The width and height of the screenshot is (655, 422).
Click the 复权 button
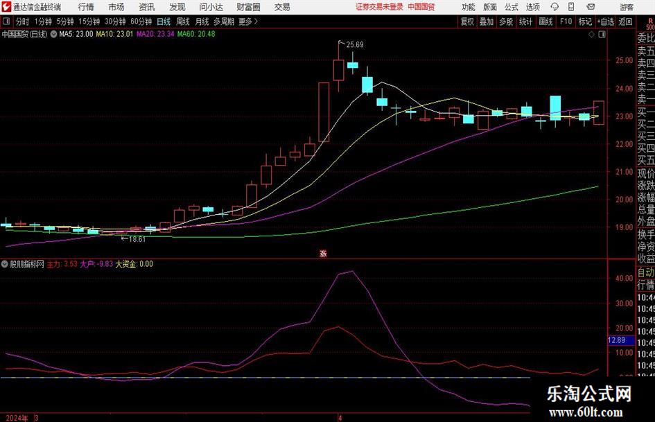click(x=467, y=21)
